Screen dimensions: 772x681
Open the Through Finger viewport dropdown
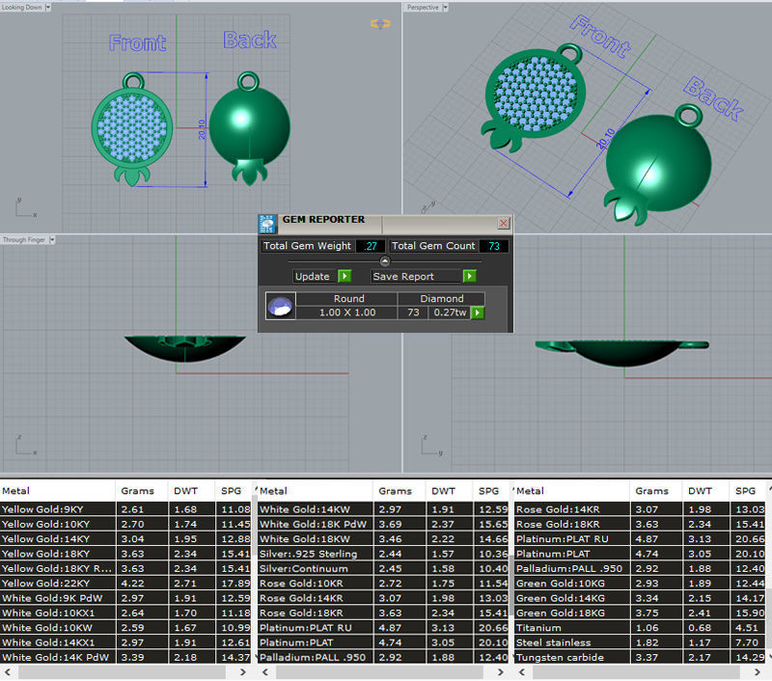pyautogui.click(x=52, y=239)
